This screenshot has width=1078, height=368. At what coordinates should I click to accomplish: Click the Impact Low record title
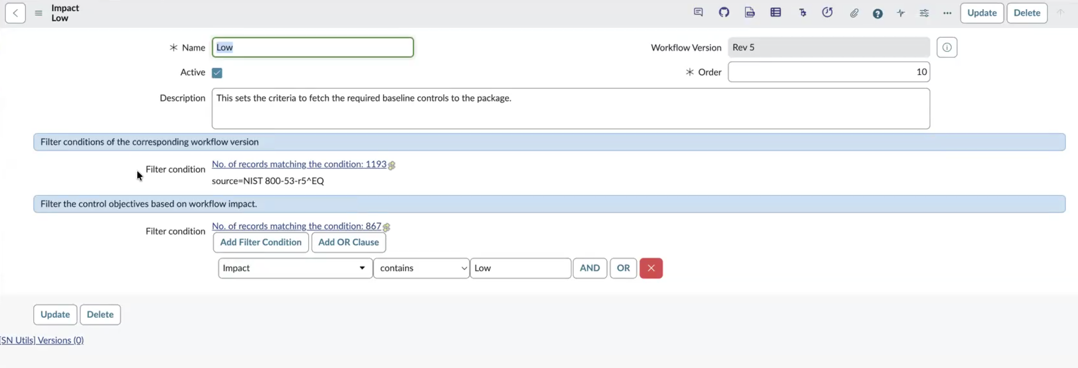65,13
